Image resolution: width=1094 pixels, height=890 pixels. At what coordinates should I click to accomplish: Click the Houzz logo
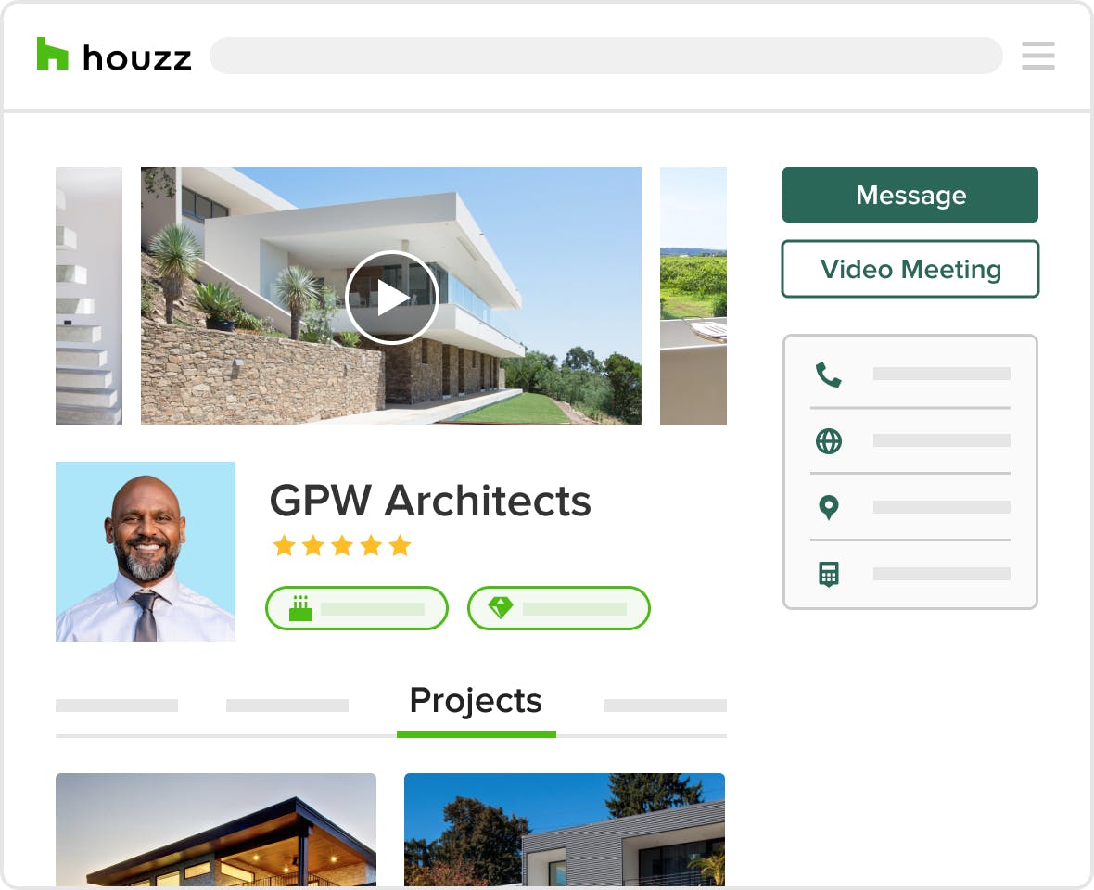pos(114,56)
